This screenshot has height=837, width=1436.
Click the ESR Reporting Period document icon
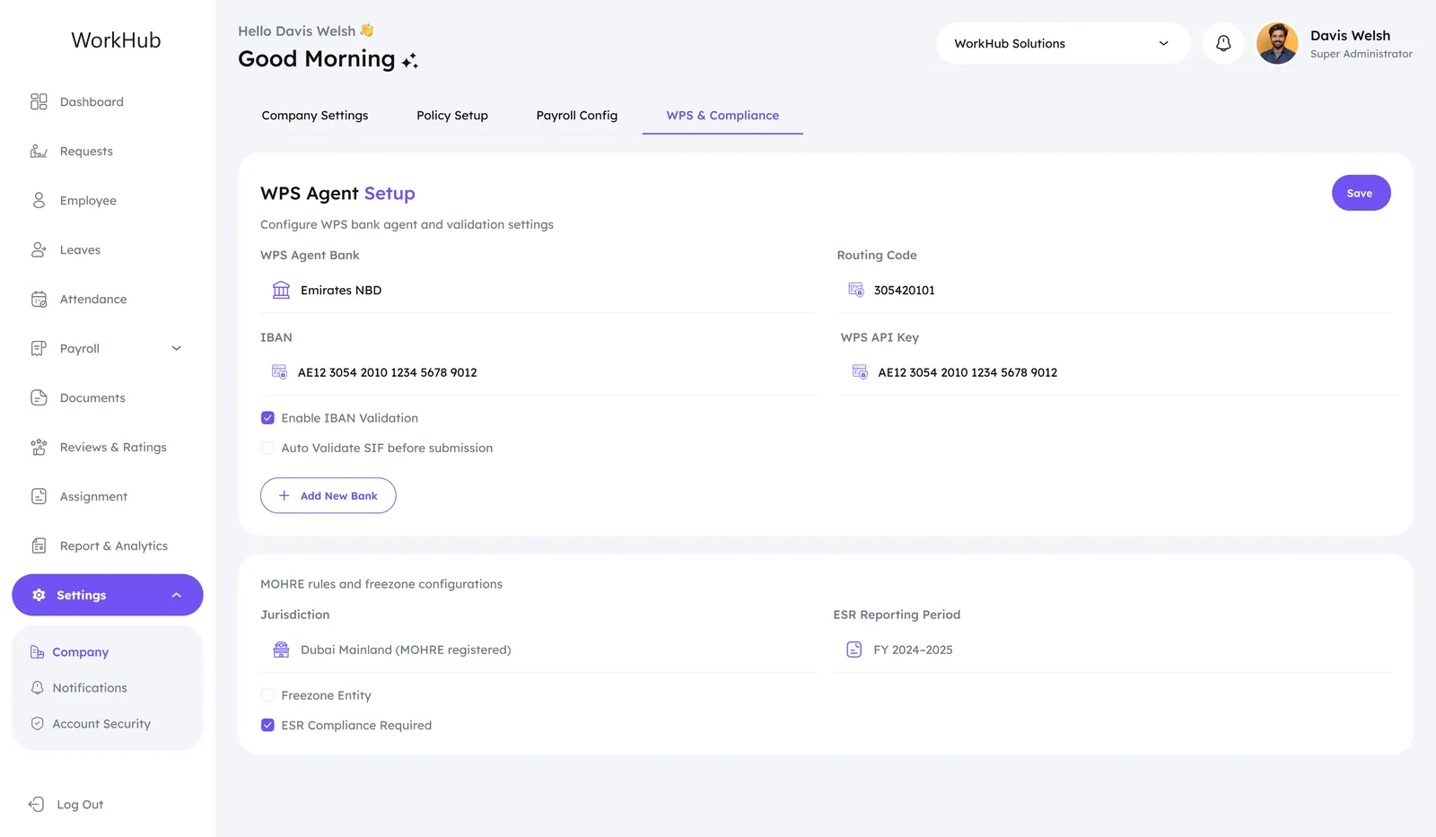[854, 650]
